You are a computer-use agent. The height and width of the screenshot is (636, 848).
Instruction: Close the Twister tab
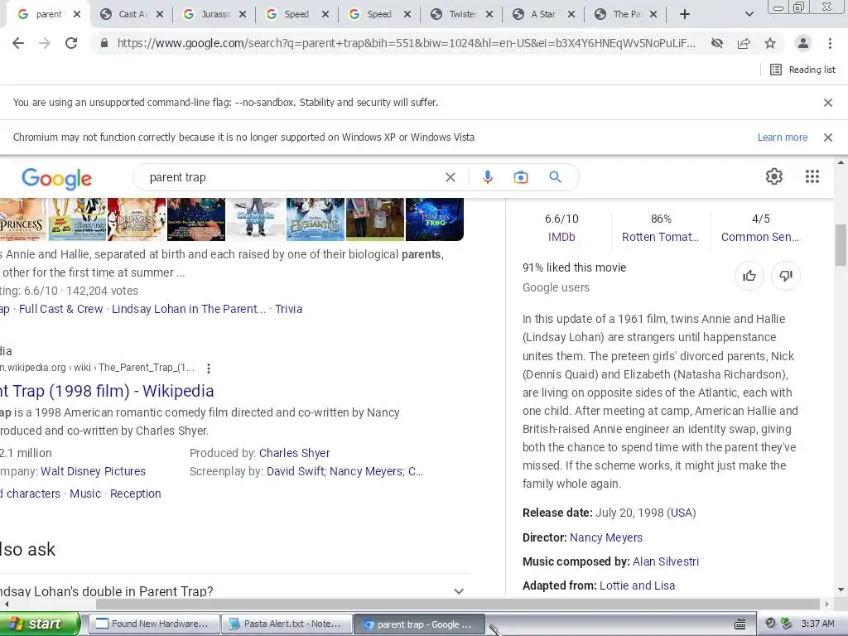coord(489,15)
